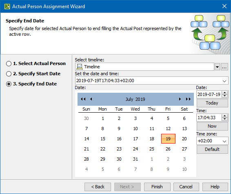Pick July 24 in the calendar
Viewport: 231px width, 194px height.
point(135,149)
